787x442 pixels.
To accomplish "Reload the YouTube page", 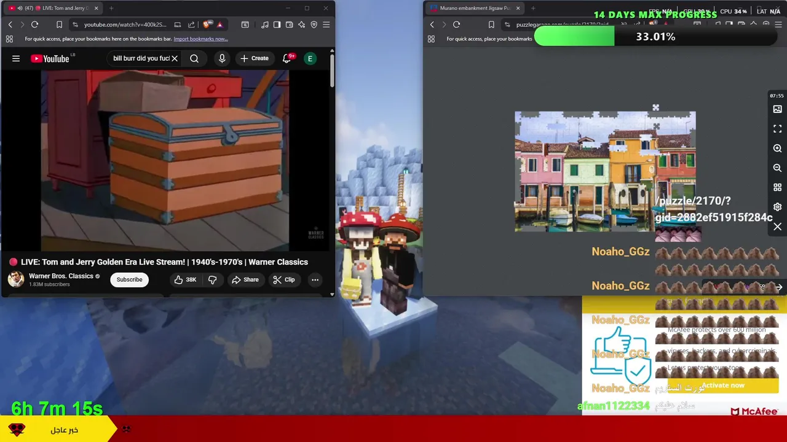I will click(x=34, y=25).
